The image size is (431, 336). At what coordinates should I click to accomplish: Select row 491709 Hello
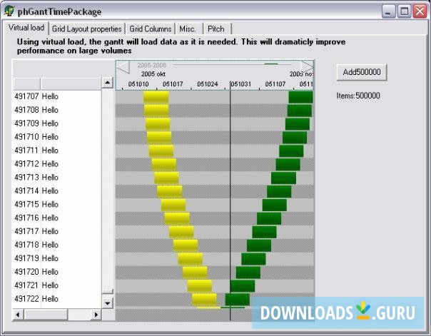click(x=56, y=123)
